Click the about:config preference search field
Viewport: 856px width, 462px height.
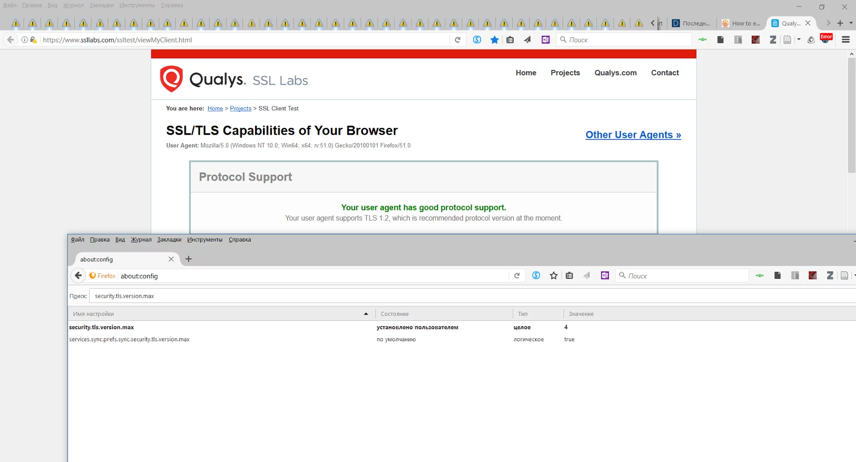coord(472,296)
